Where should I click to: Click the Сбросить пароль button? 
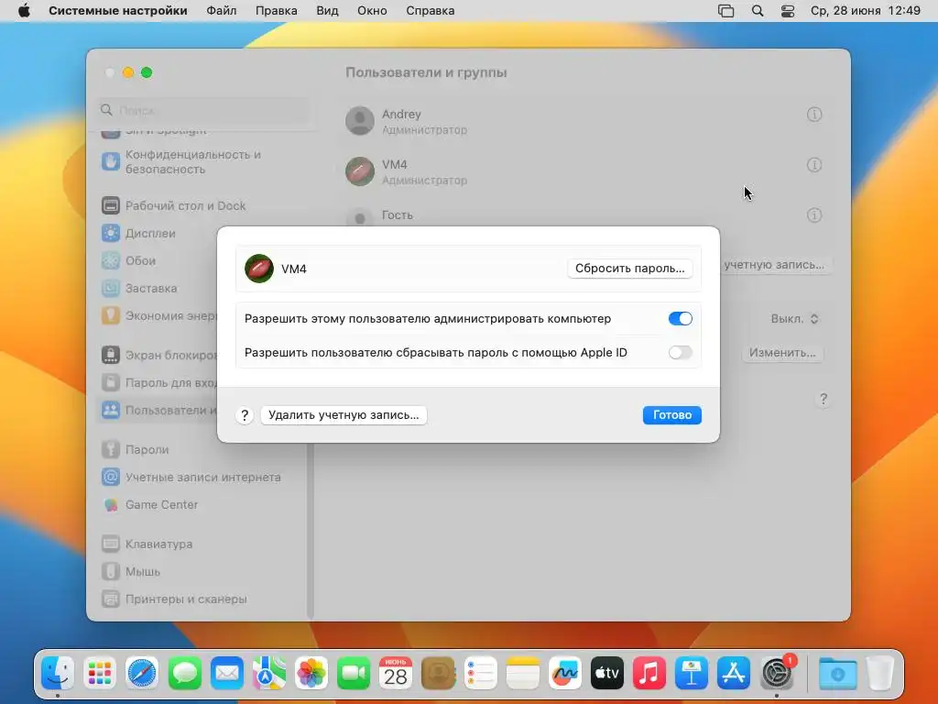pyautogui.click(x=629, y=269)
